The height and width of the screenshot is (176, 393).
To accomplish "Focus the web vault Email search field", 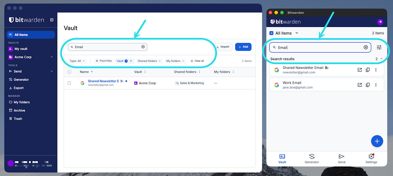I will [x=108, y=47].
